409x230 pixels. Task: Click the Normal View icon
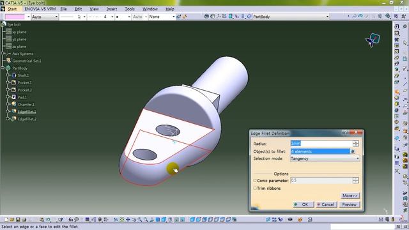(x=152, y=220)
